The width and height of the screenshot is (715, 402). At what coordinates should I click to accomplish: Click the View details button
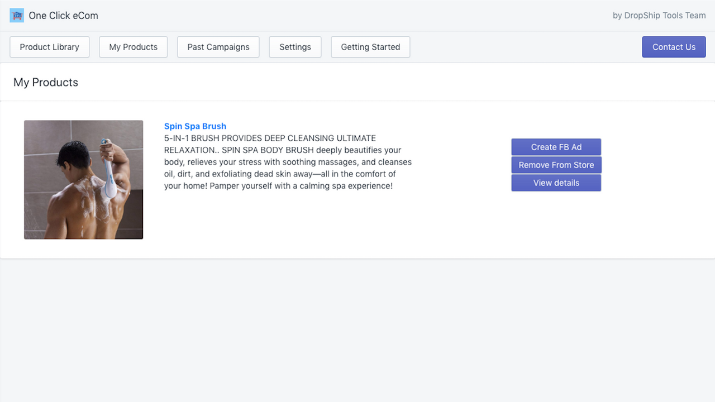pos(556,183)
